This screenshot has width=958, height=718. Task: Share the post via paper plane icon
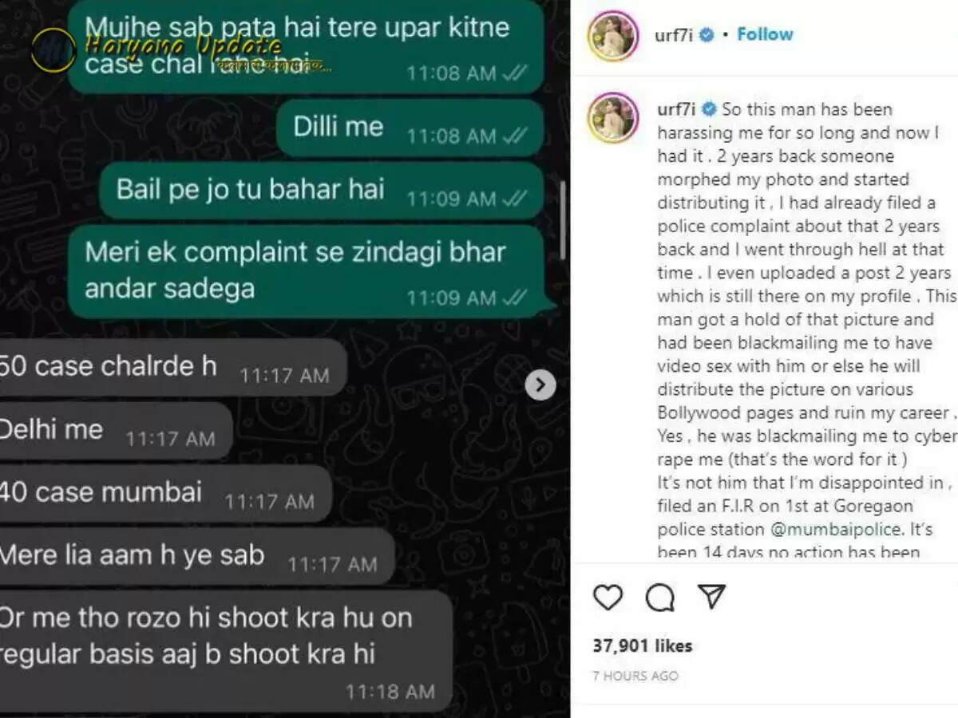point(711,596)
